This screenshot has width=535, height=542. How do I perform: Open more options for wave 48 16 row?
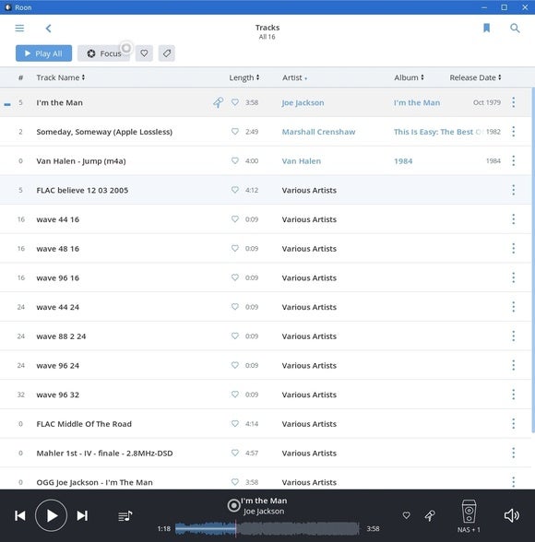tap(514, 248)
